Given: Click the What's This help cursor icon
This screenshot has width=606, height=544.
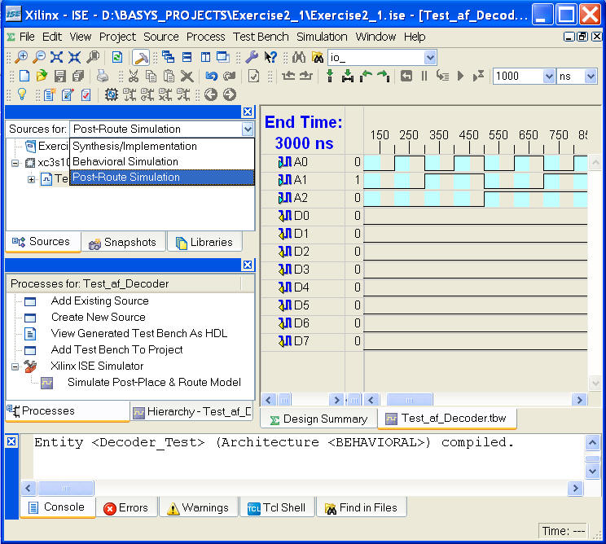Looking at the screenshot, I should point(270,57).
